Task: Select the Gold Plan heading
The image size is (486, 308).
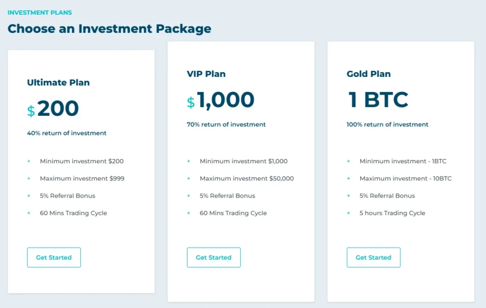Action: (368, 74)
